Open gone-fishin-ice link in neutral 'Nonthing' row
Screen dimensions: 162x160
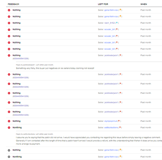(x=111, y=157)
